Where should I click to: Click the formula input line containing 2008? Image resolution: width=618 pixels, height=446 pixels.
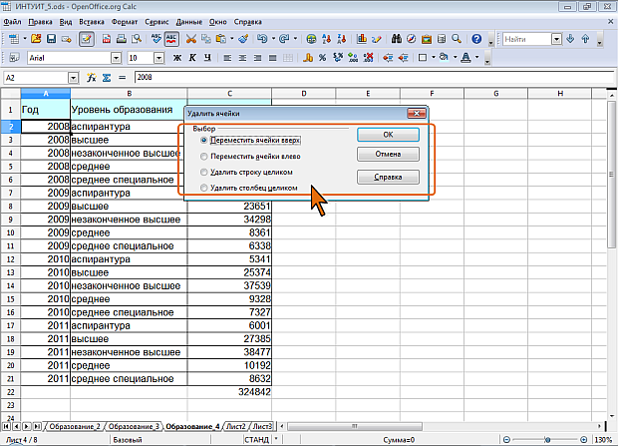pos(369,78)
